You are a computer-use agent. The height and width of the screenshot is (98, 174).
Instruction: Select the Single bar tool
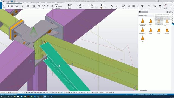click(x=129, y=7)
